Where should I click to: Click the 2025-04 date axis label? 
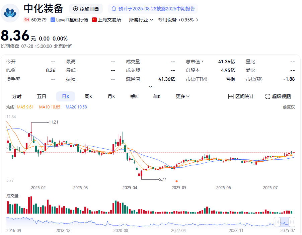130,187
